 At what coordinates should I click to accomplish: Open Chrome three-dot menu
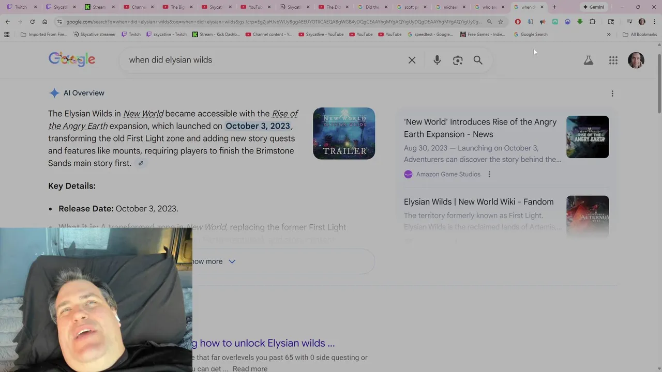click(x=654, y=22)
